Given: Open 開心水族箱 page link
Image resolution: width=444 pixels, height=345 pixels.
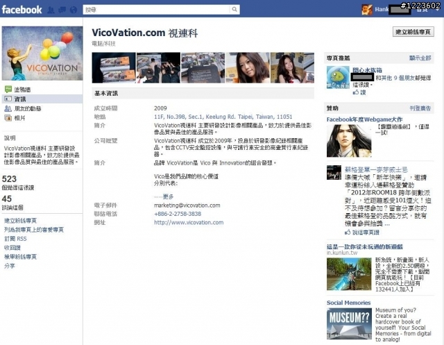Looking at the screenshot, I should coord(367,70).
